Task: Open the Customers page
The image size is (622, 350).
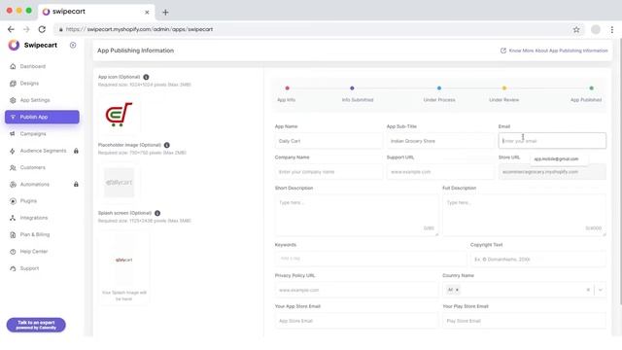Action: pos(32,167)
